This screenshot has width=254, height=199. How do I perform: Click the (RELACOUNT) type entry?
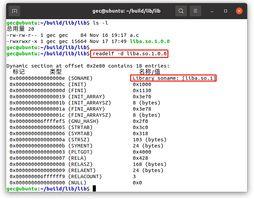tap(85, 176)
